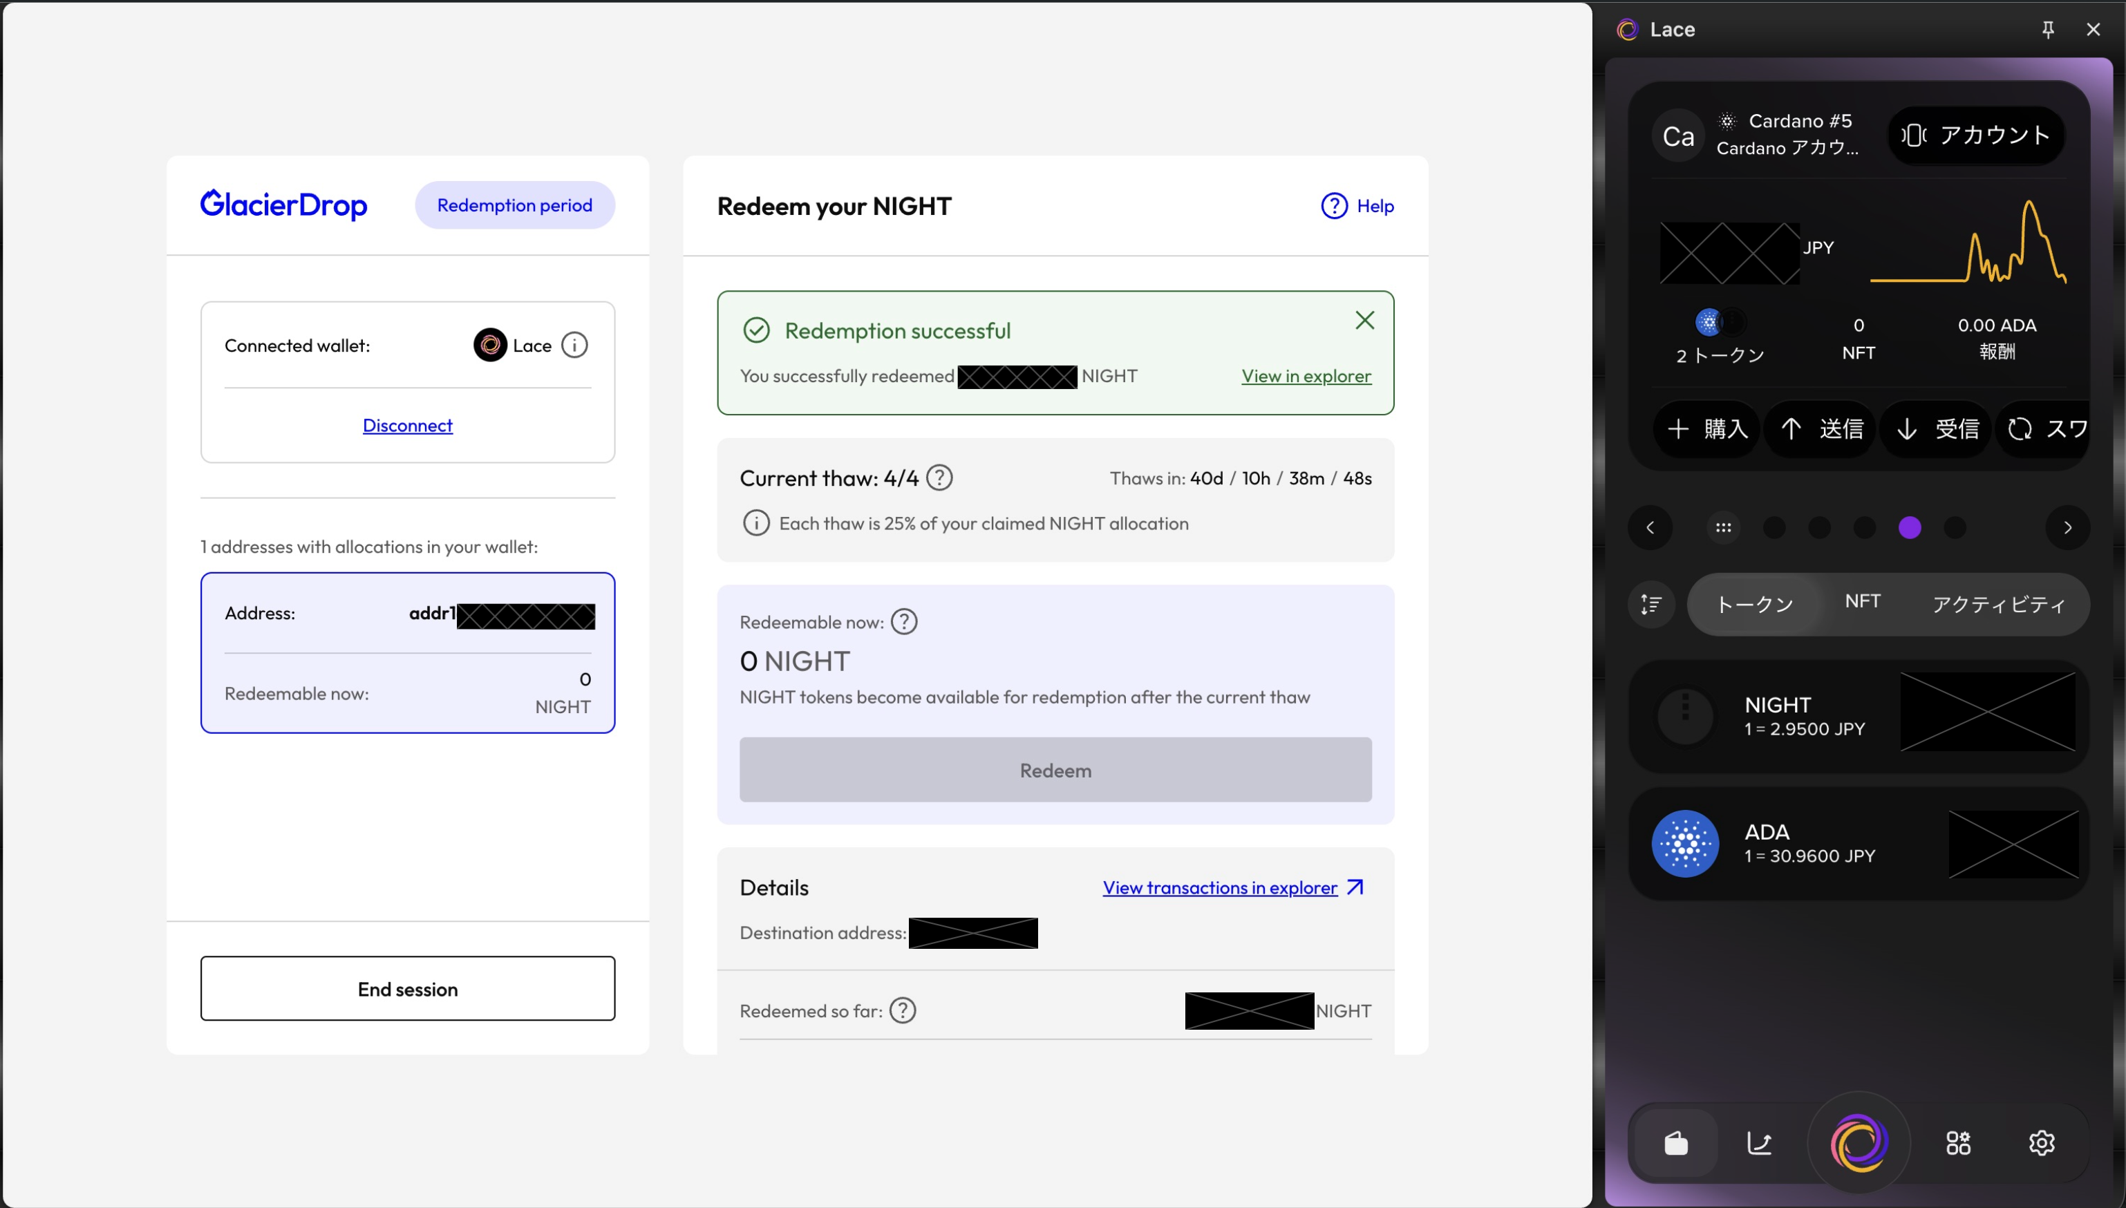Click the GlacierDrop logo
The width and height of the screenshot is (2126, 1208).
click(x=283, y=205)
